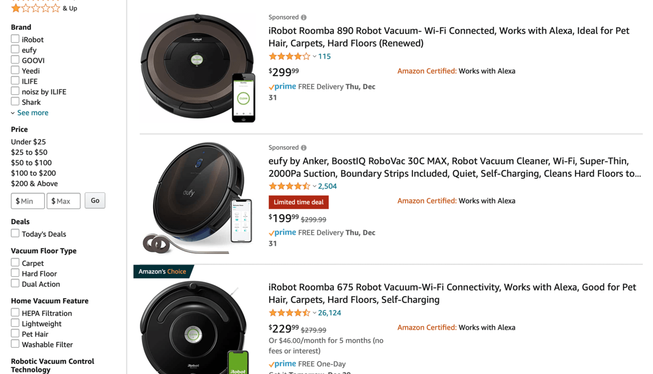Click the Sponsored info icon on eufy listing
Screen dimensions: 653x374
pyautogui.click(x=304, y=147)
